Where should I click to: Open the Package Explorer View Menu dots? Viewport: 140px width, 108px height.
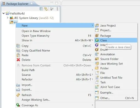[57, 9]
